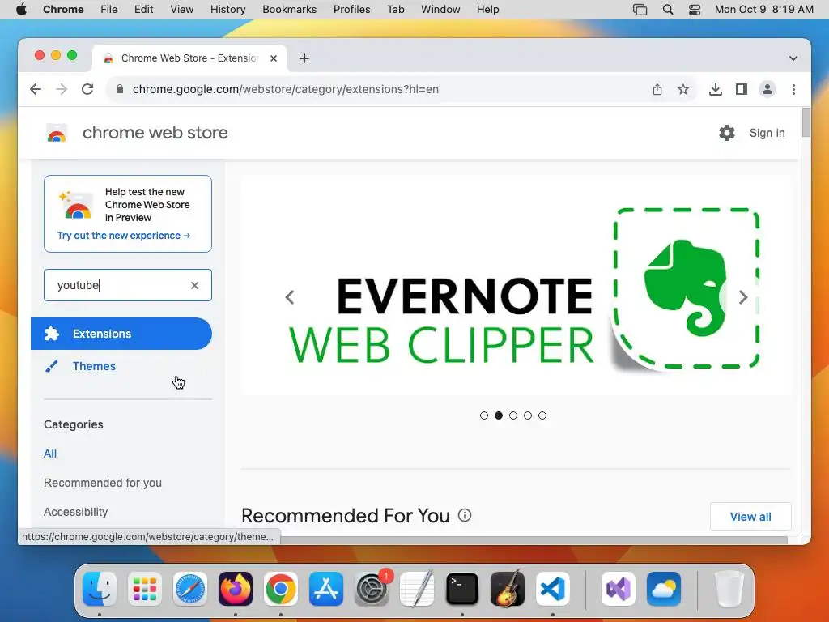829x622 pixels.
Task: Show next carousel banner
Action: (x=743, y=297)
